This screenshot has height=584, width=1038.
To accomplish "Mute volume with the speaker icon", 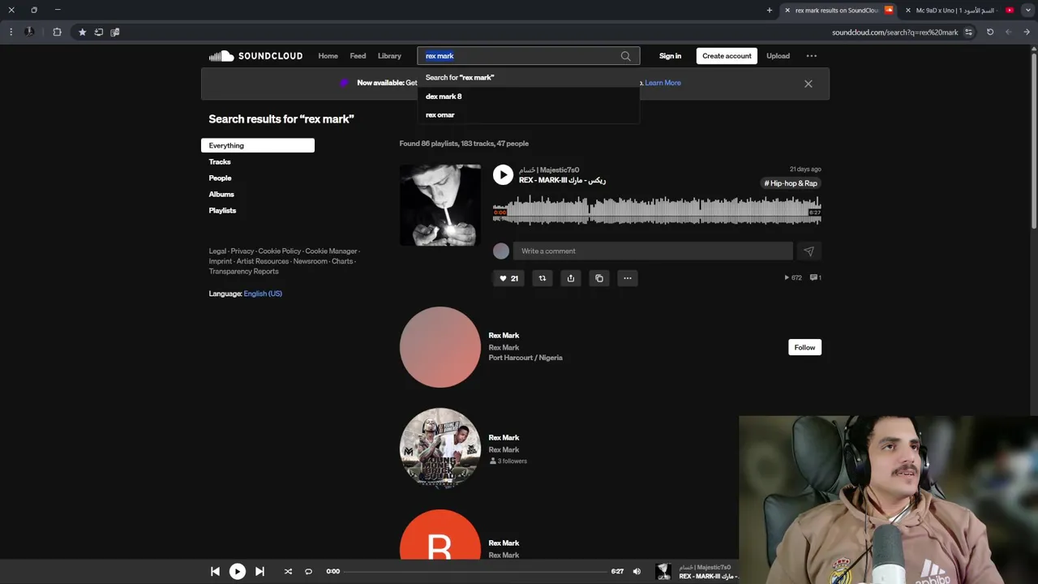I will tap(637, 571).
